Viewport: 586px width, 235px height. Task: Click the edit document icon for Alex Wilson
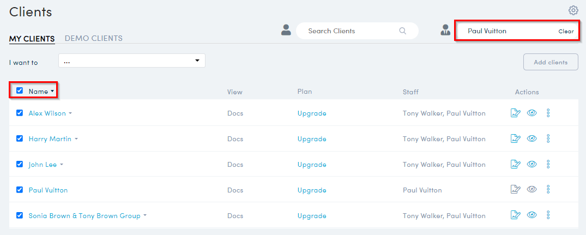coord(515,113)
